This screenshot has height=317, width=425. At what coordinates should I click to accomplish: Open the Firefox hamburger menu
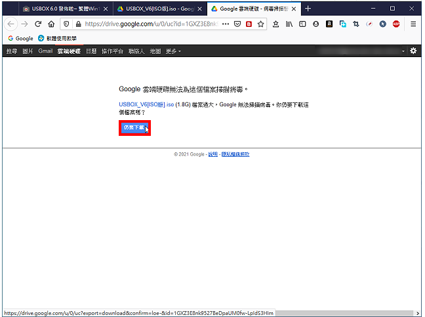point(413,24)
